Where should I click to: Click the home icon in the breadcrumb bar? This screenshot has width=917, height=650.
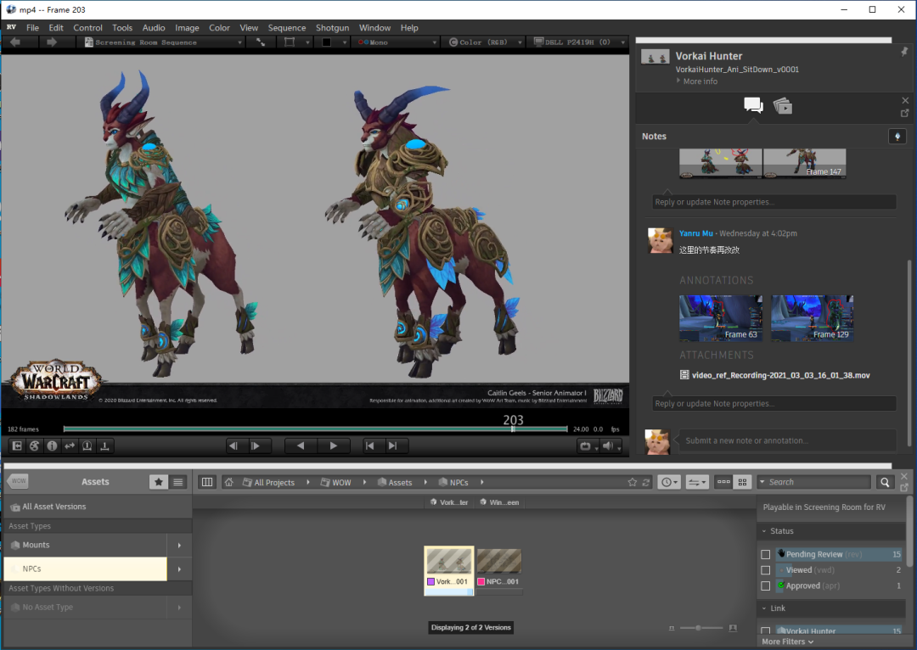(229, 482)
